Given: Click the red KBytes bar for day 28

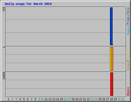Looking at the screenshot, I should pos(112,84).
